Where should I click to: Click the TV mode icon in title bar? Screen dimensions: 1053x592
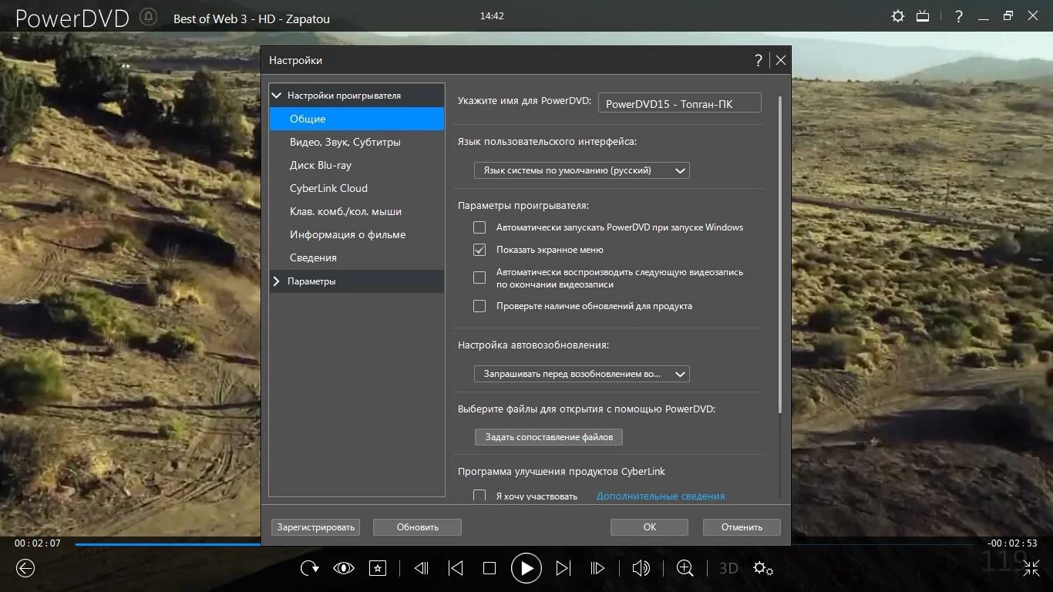[x=923, y=15]
